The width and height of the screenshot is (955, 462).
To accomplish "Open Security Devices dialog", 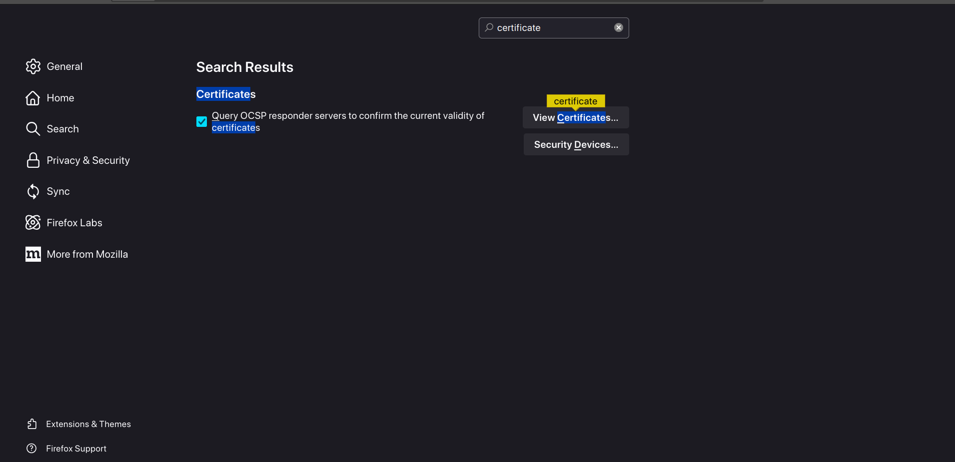I will [576, 145].
